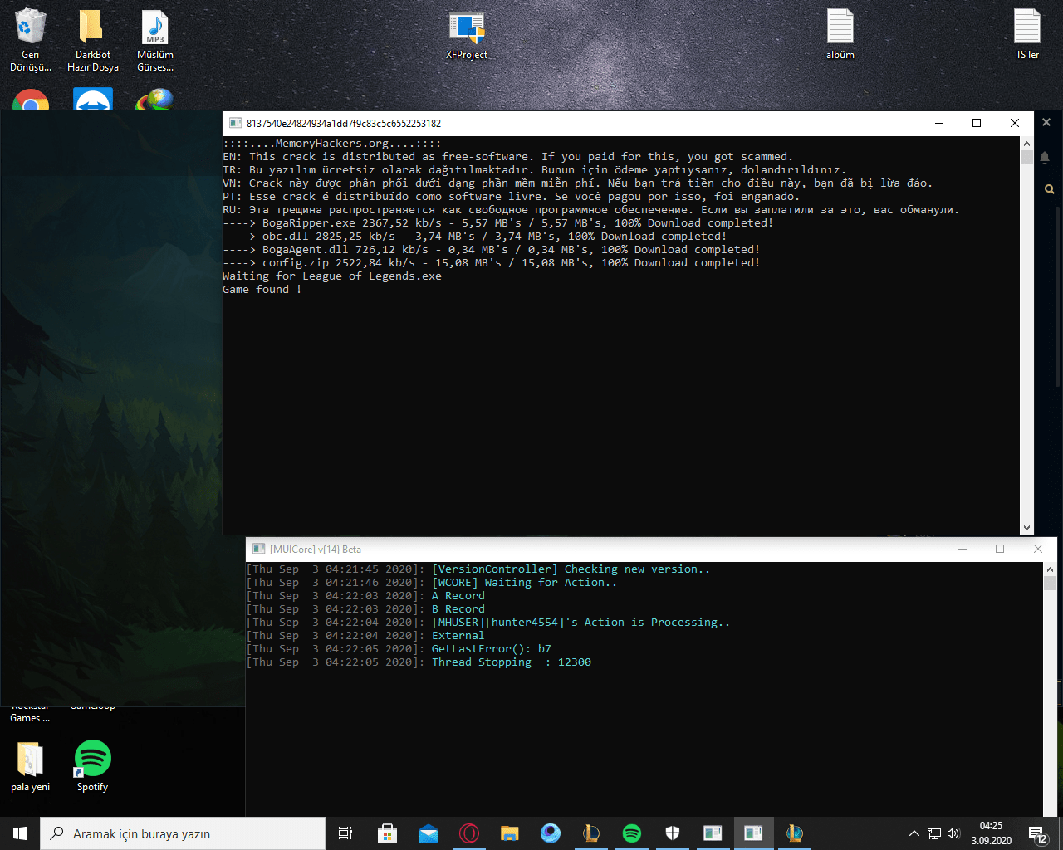This screenshot has height=850, width=1063.
Task: Open the Recycle Bin desktop icon
Action: [x=31, y=40]
